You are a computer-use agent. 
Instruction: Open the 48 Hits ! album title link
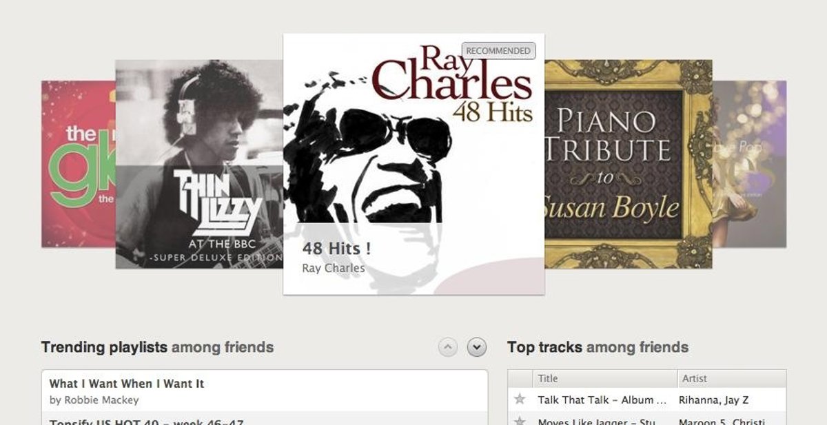click(x=336, y=248)
